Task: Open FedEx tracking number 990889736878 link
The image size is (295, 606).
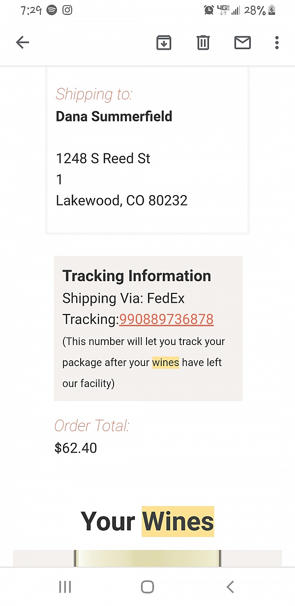Action: (x=166, y=319)
